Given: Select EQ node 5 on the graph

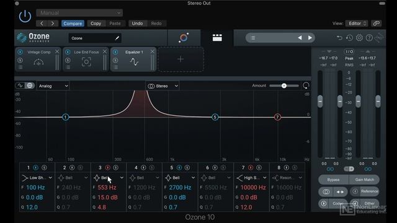Looking at the screenshot, I should click(x=215, y=117).
